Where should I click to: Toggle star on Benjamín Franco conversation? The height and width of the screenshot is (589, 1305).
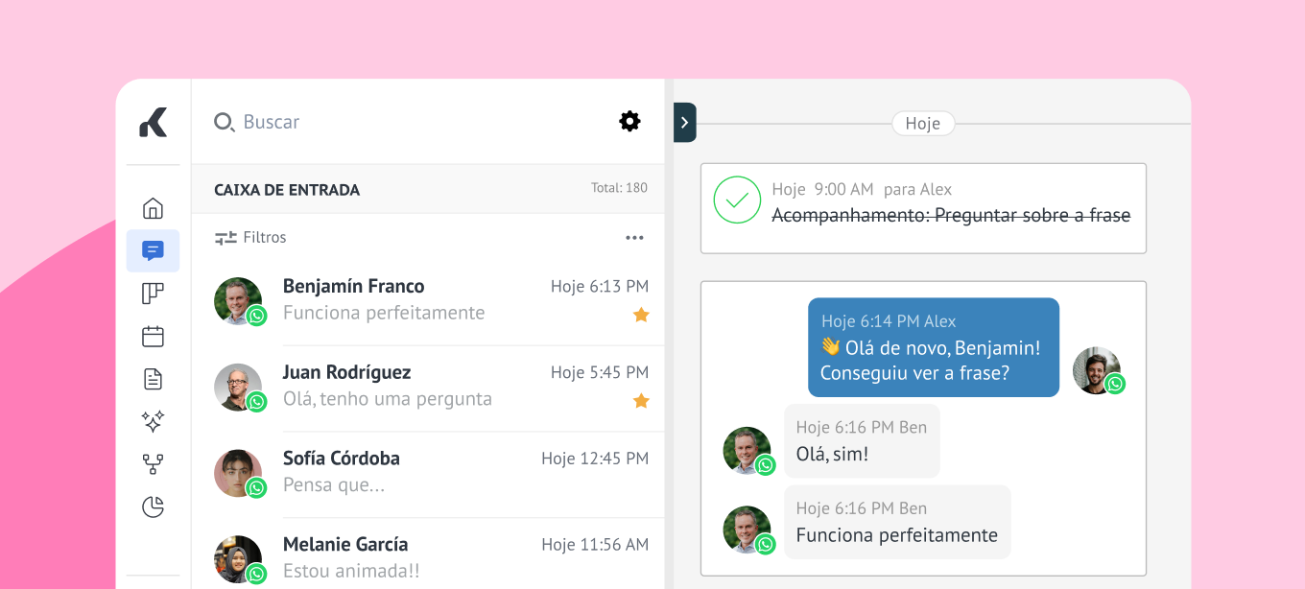pyautogui.click(x=641, y=315)
